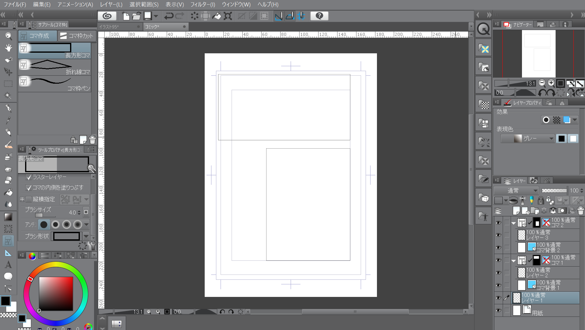
Task: Open the help question mark button
Action: 319,16
